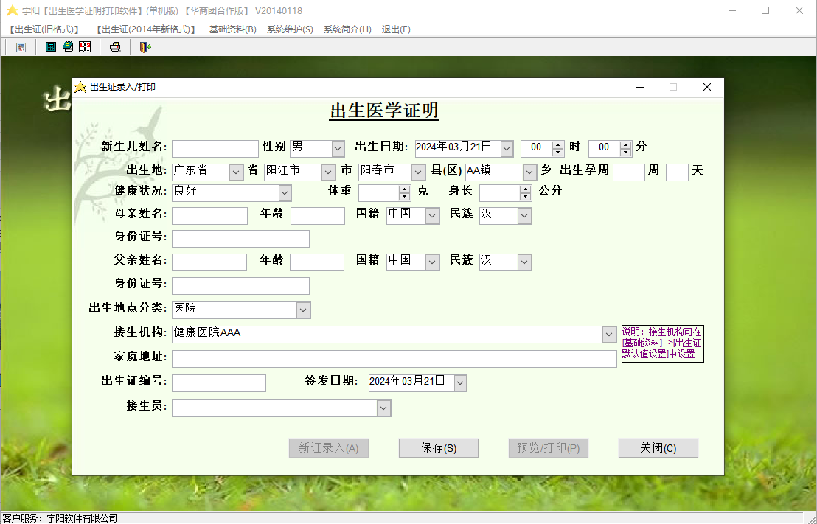Click the star icon in the dialog title bar
Image resolution: width=817 pixels, height=524 pixels.
(x=80, y=87)
